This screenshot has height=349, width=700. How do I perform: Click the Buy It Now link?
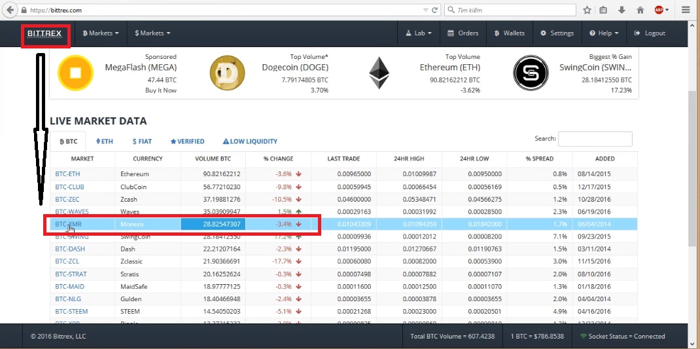pos(161,90)
